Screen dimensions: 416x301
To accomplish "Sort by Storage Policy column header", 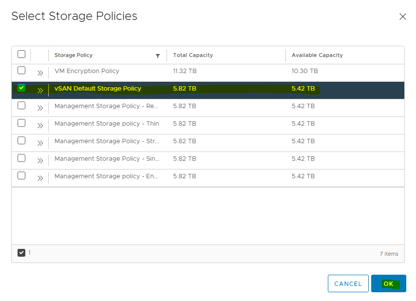I will pos(74,55).
